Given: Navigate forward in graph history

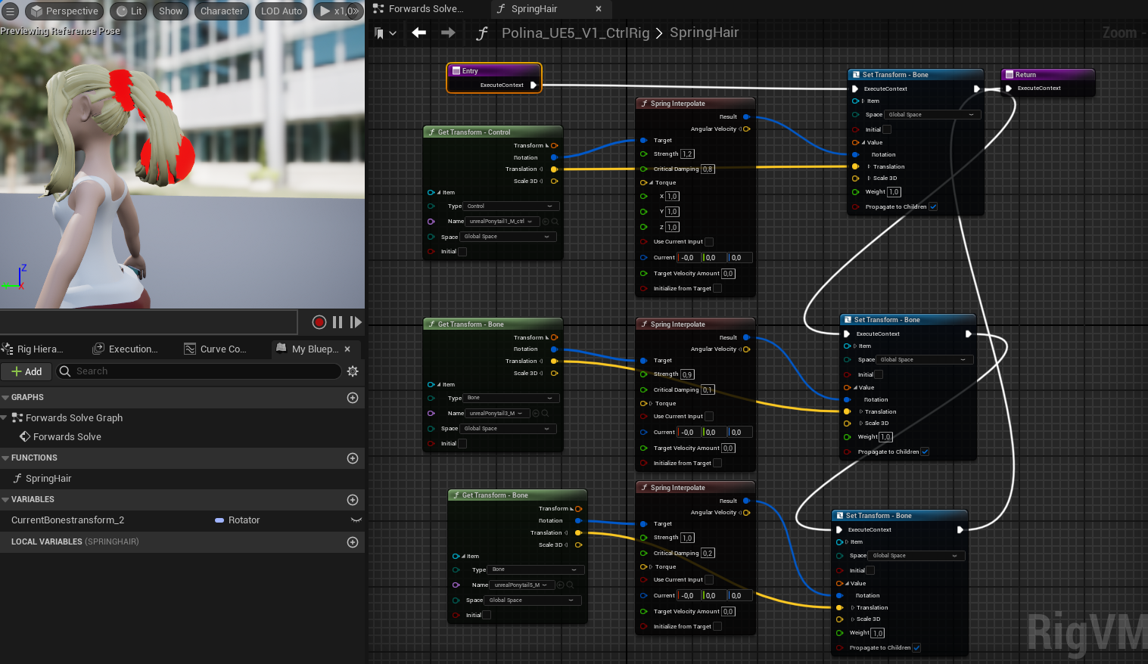Looking at the screenshot, I should [x=448, y=33].
